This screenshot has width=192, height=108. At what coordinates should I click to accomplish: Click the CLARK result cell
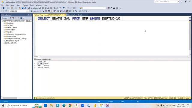(40, 64)
